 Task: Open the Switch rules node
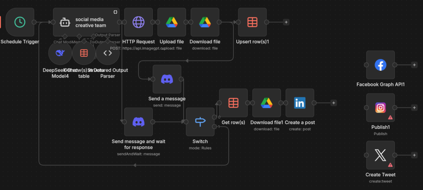click(x=200, y=122)
